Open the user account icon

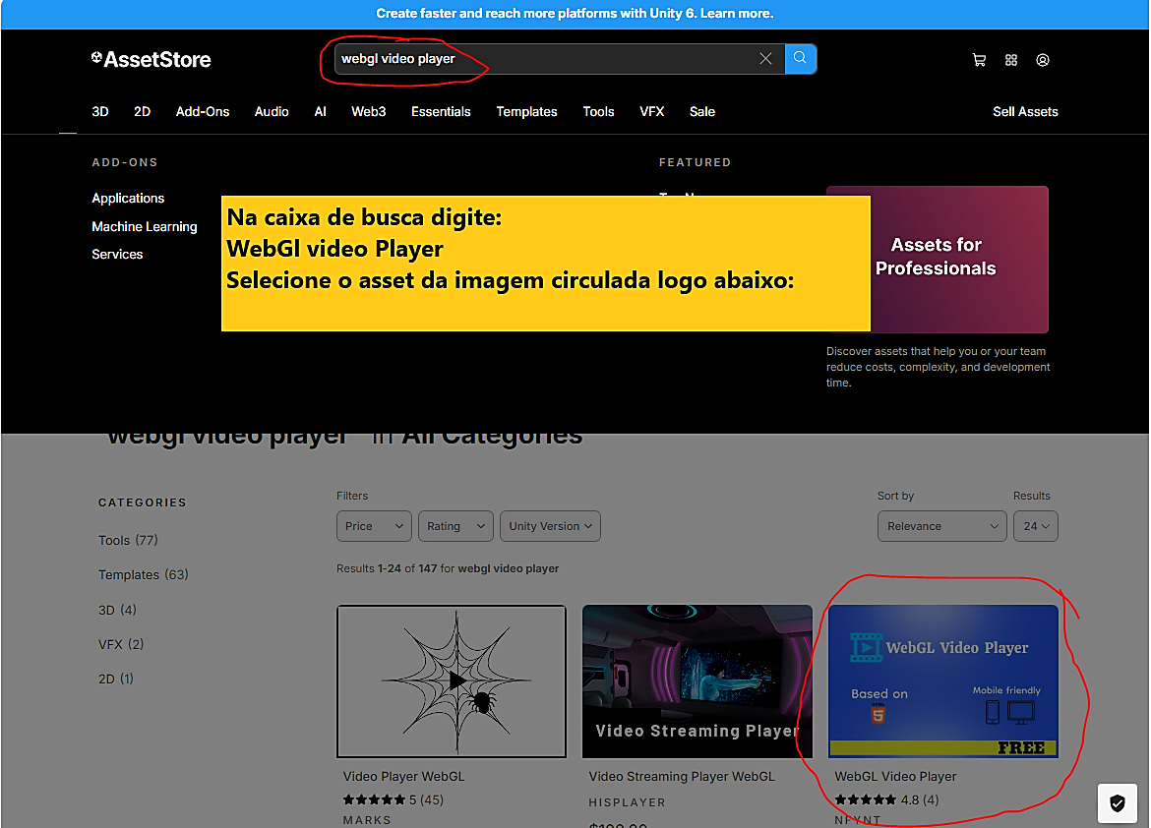pos(1043,60)
